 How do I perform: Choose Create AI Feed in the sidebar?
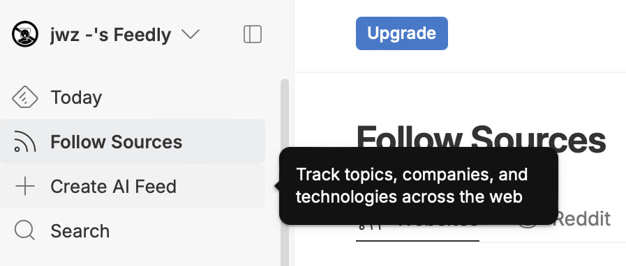click(x=133, y=187)
